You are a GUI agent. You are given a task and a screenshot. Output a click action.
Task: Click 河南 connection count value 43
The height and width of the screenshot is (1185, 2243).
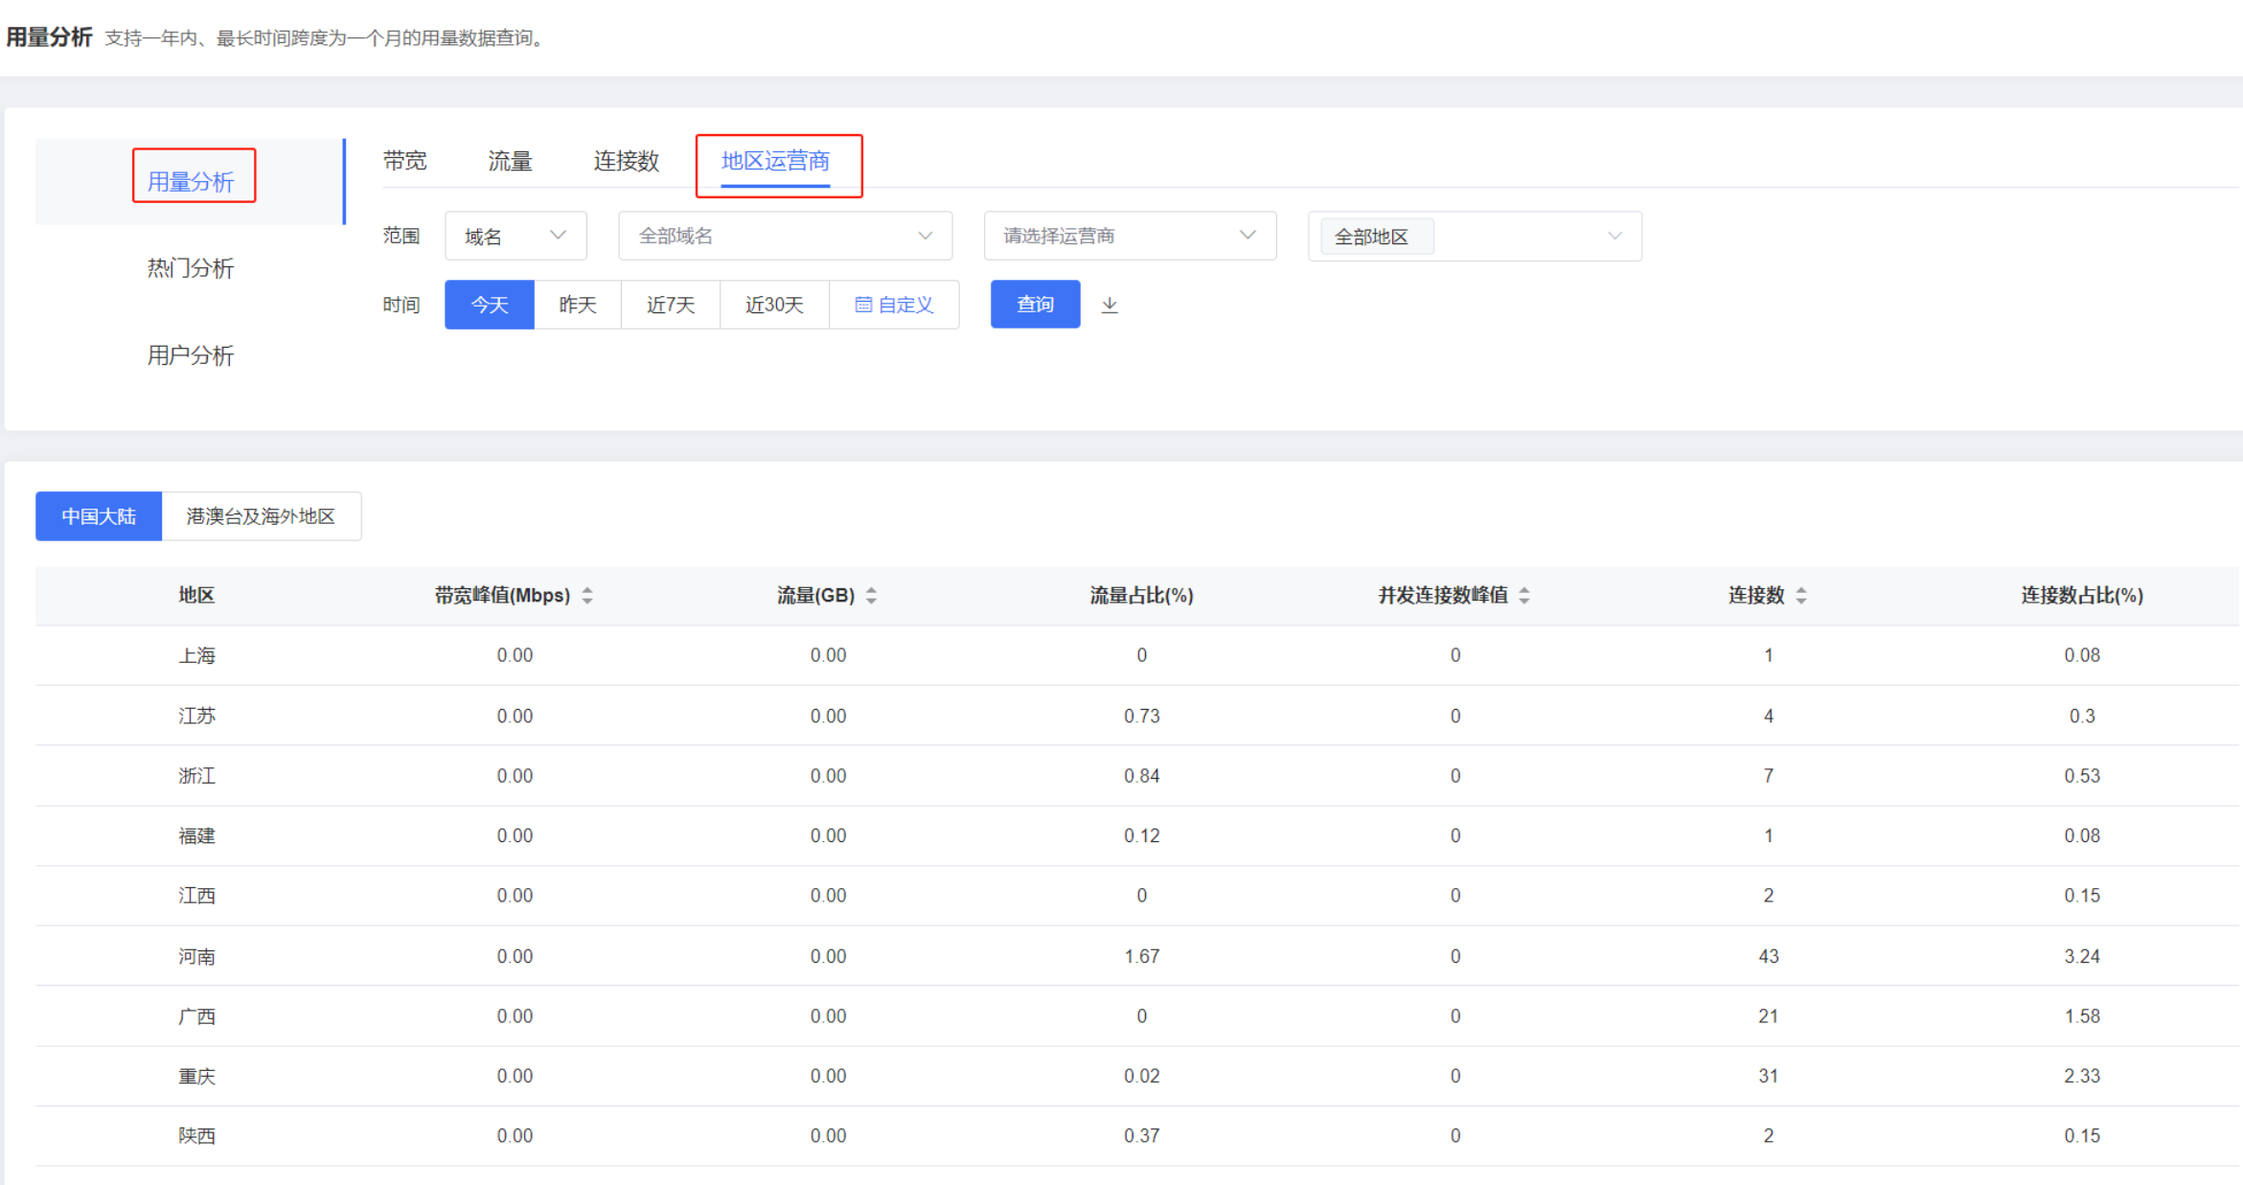[x=1768, y=956]
